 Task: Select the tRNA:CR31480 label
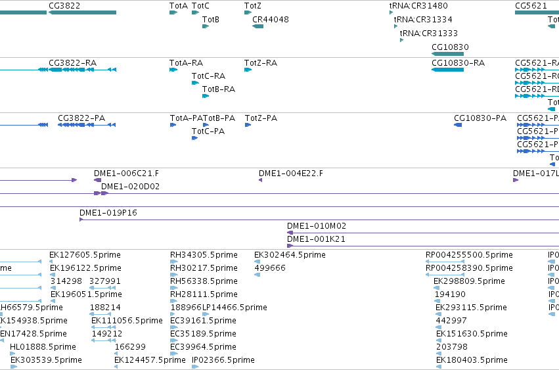tap(418, 6)
